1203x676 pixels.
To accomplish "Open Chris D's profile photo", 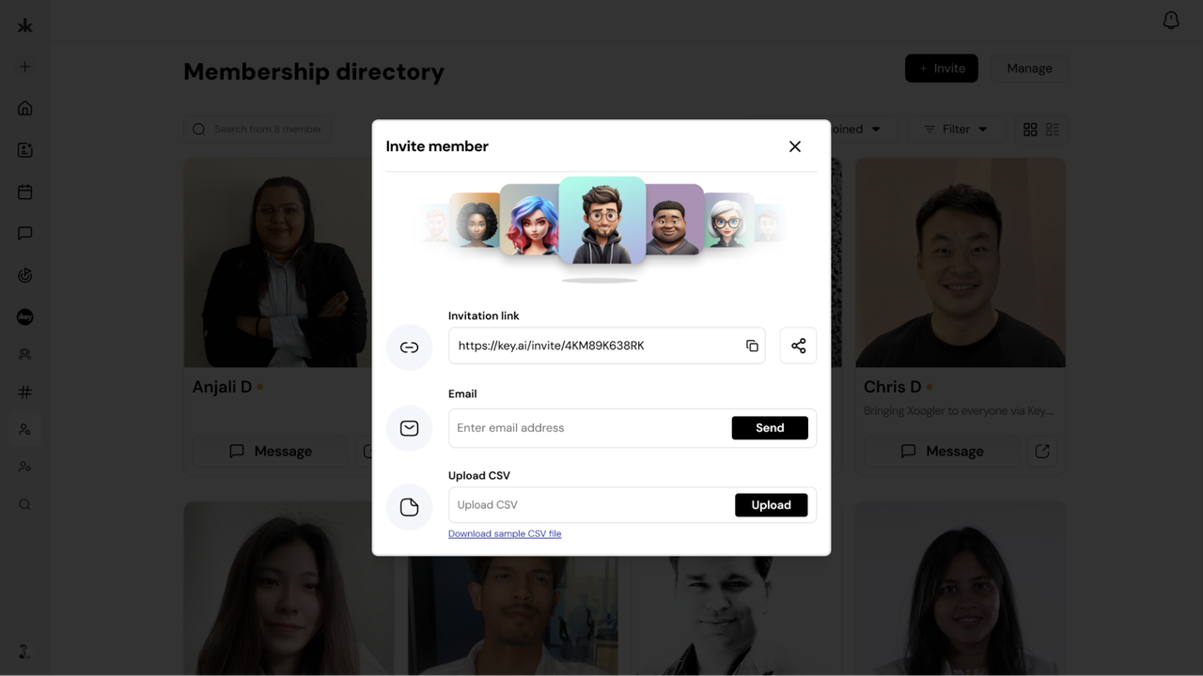I will (x=961, y=262).
